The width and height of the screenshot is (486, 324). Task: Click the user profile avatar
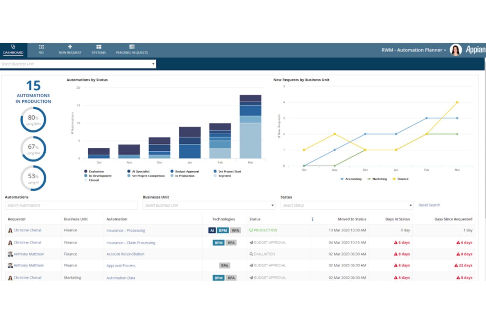tap(455, 50)
